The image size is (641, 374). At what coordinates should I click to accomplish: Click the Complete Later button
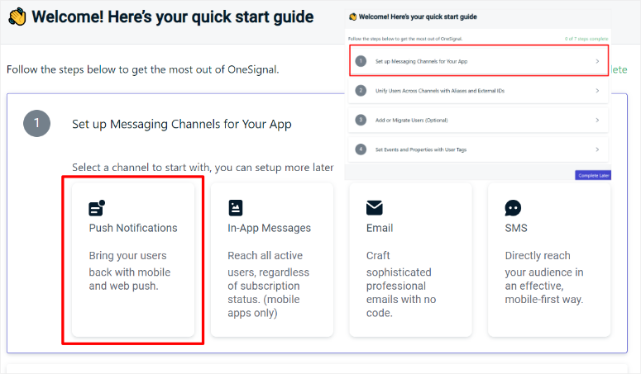[593, 175]
